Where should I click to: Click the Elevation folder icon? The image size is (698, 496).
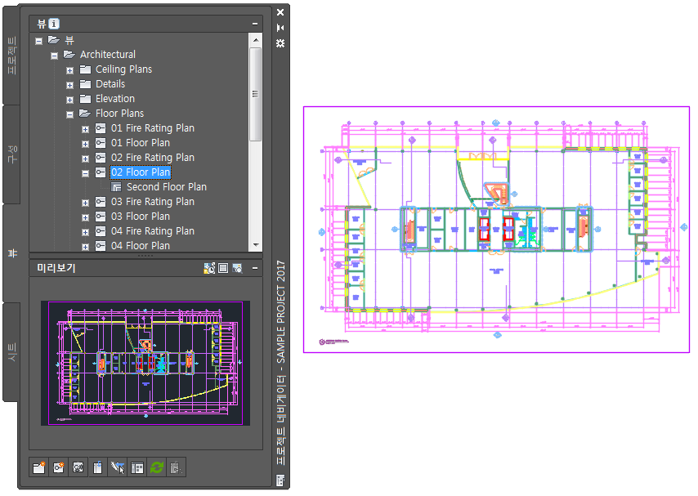tap(85, 99)
